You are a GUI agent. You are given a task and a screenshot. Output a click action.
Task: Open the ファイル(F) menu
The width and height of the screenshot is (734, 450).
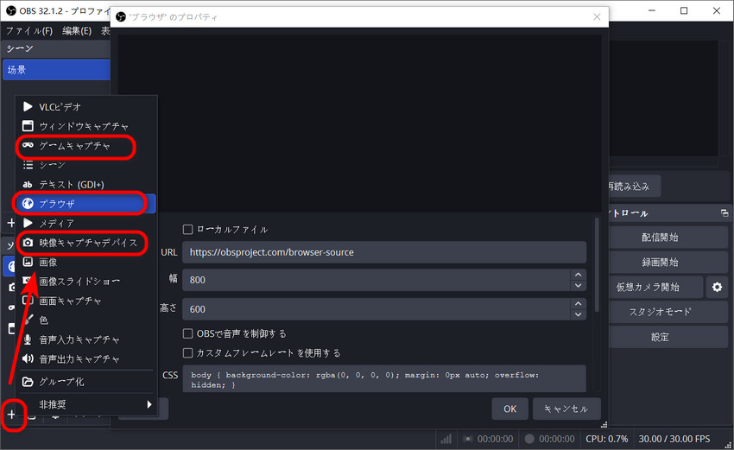[x=29, y=31]
